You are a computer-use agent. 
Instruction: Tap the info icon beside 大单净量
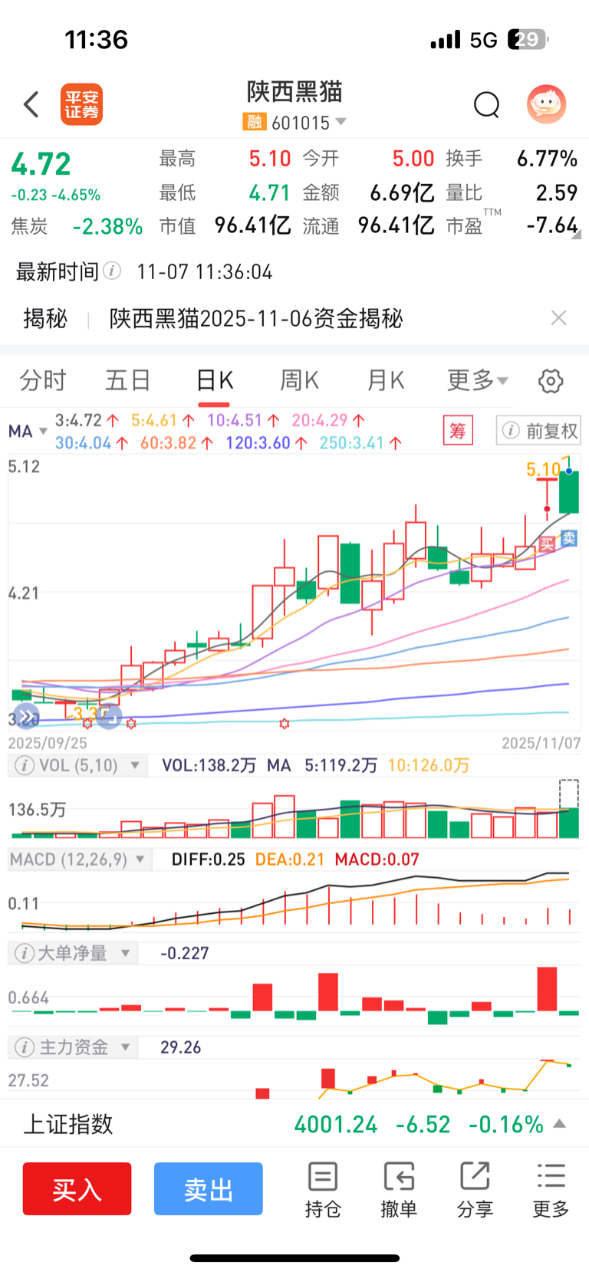pyautogui.click(x=25, y=953)
